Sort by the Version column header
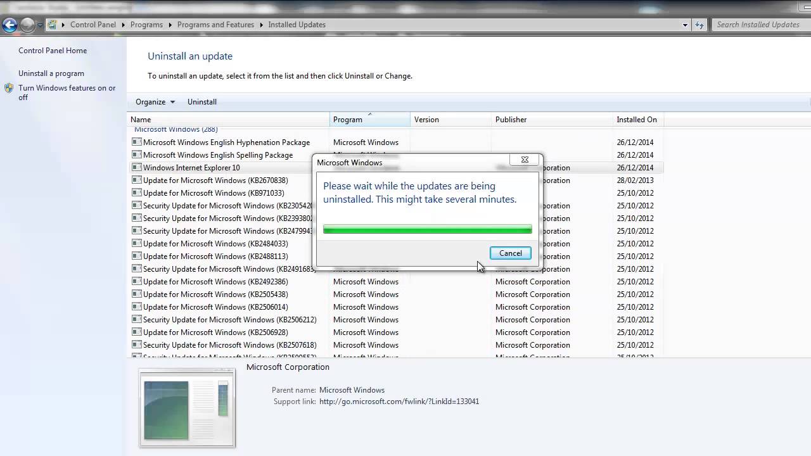Viewport: 811px width, 456px height. pyautogui.click(x=450, y=120)
